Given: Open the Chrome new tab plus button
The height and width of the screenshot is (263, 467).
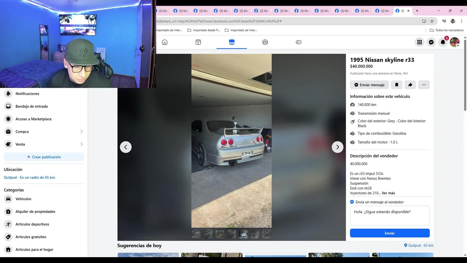Looking at the screenshot, I should click(417, 11).
